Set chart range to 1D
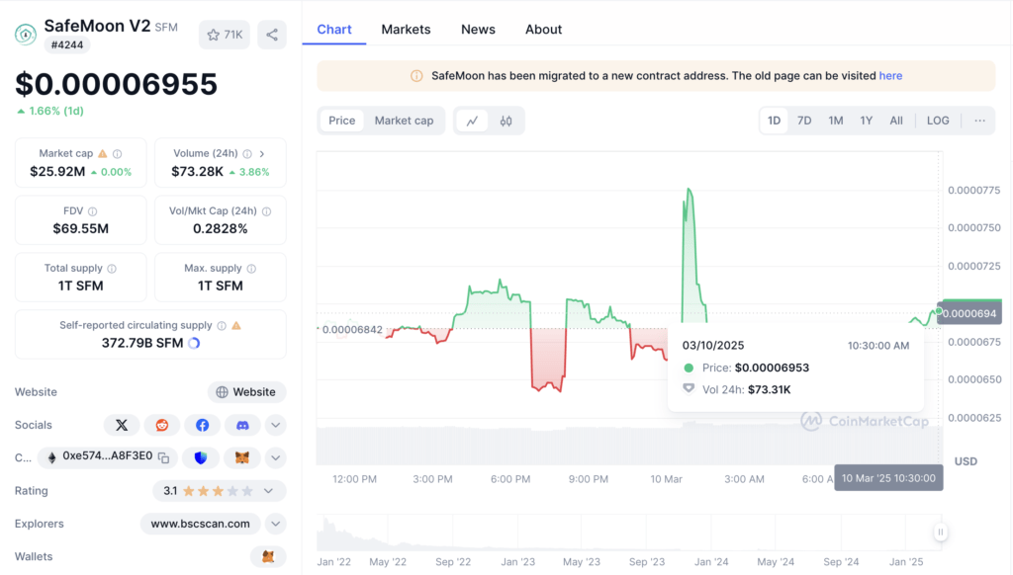Screen dimensions: 1013x575 pyautogui.click(x=774, y=121)
